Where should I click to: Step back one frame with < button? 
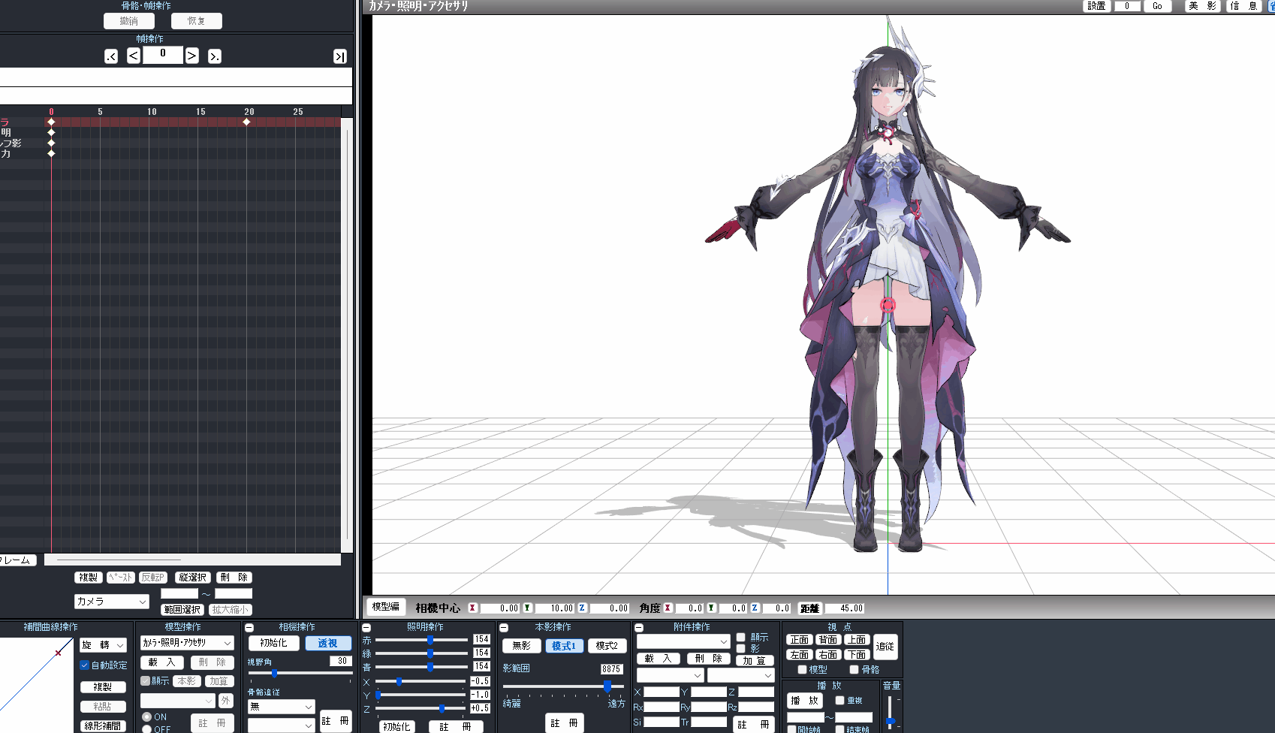click(x=133, y=56)
